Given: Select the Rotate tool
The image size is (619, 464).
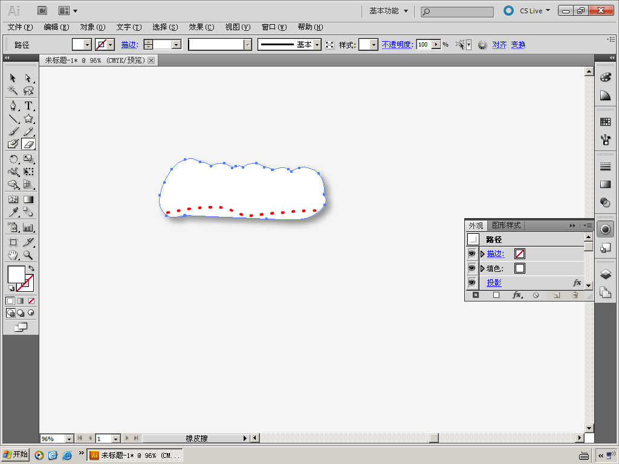Looking at the screenshot, I should coord(13,159).
